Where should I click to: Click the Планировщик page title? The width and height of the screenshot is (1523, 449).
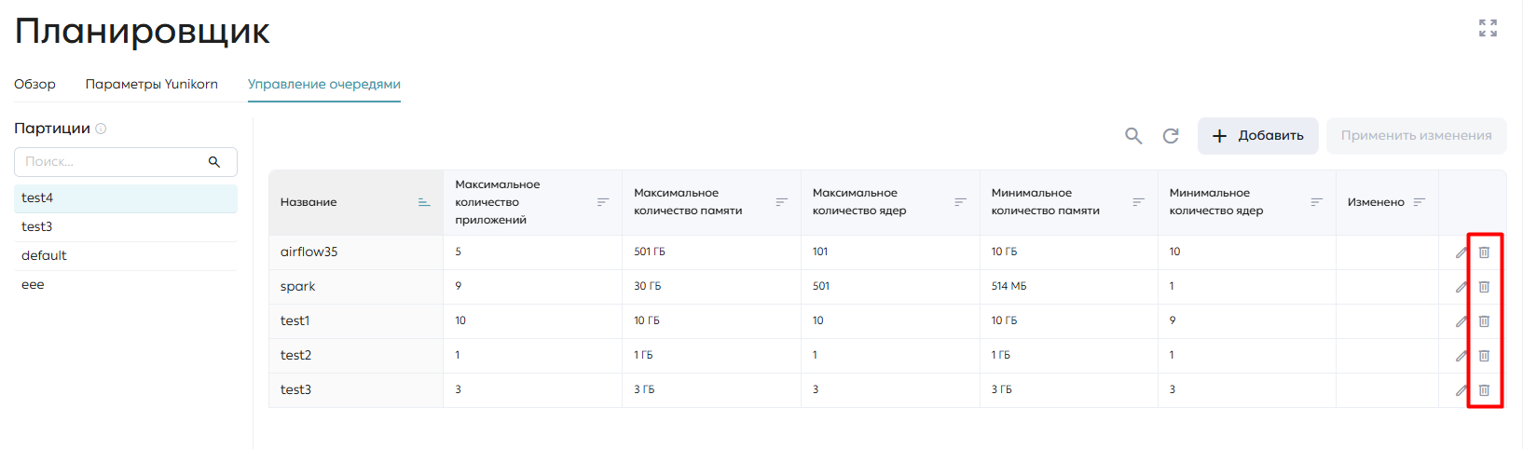pyautogui.click(x=143, y=32)
